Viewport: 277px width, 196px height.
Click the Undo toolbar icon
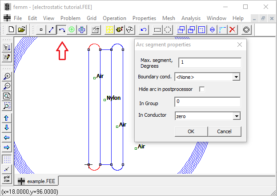pyautogui.click(x=143, y=29)
